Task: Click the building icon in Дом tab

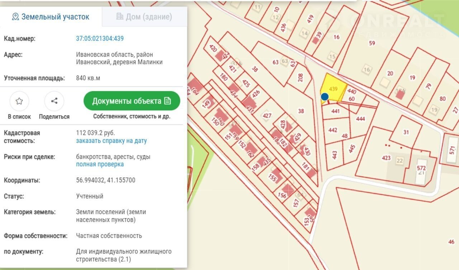Action: pyautogui.click(x=120, y=17)
